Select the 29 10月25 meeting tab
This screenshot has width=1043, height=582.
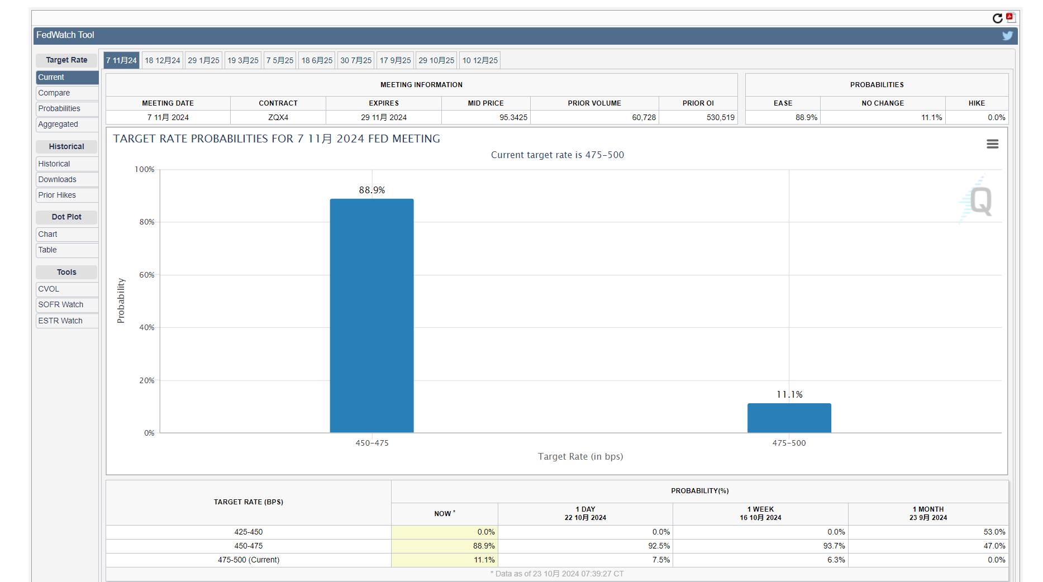(x=436, y=60)
